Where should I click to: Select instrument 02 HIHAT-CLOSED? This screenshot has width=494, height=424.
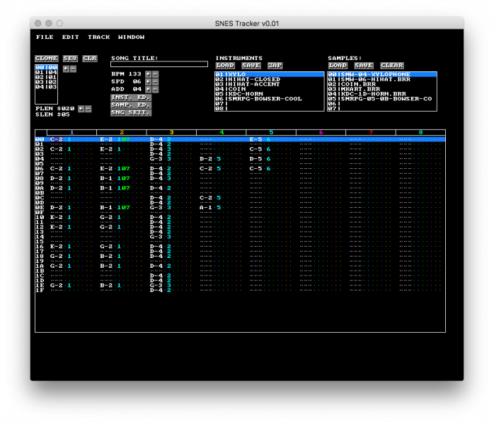click(x=270, y=79)
